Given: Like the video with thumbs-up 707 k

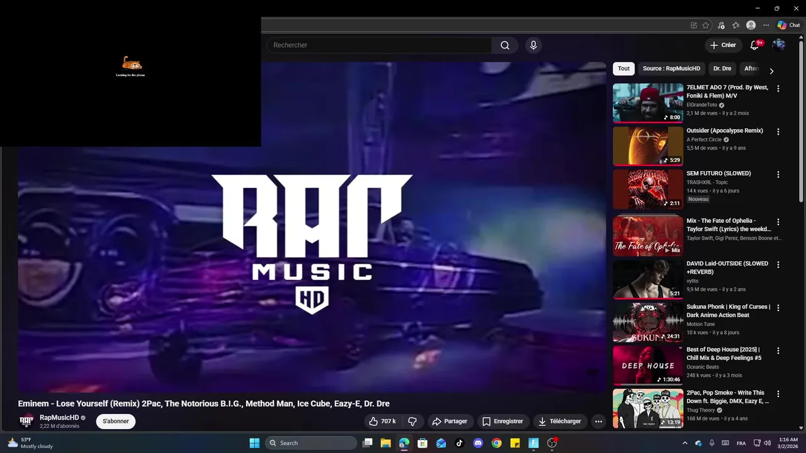Looking at the screenshot, I should (x=382, y=422).
